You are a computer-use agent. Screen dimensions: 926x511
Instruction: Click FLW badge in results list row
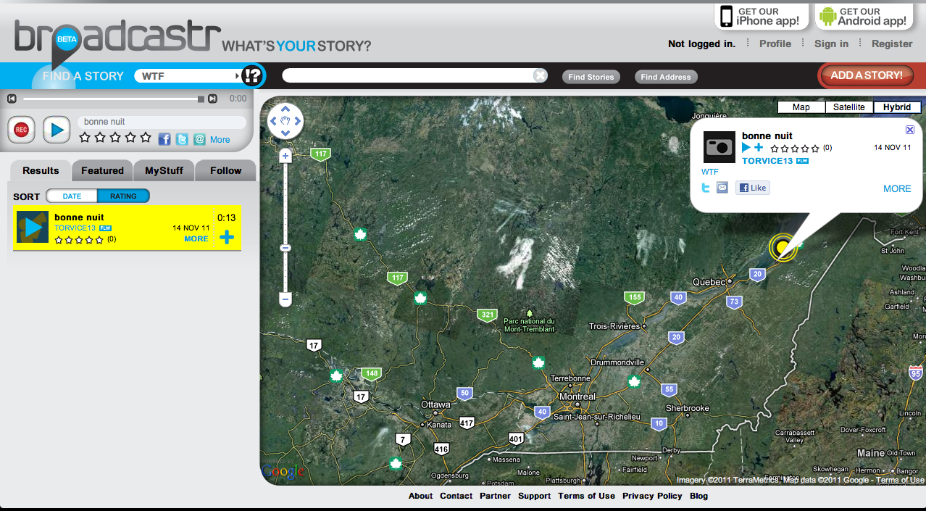point(105,228)
